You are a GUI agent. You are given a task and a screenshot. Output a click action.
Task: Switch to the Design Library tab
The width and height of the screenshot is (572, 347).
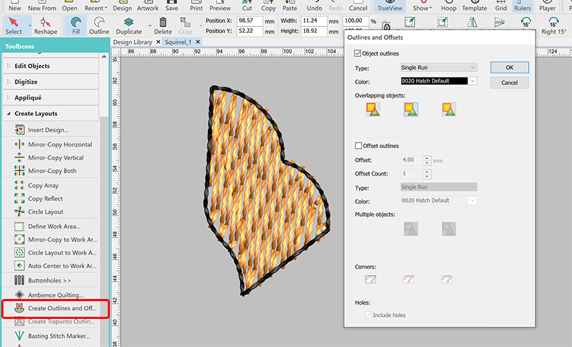[x=132, y=42]
